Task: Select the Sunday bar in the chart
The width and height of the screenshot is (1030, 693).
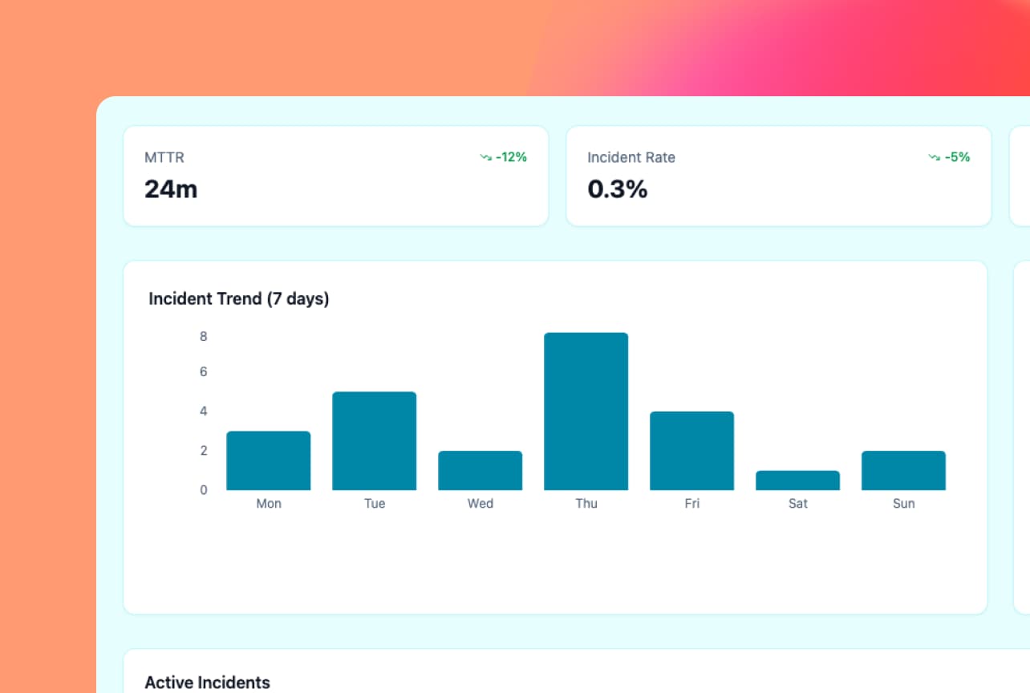Action: click(x=903, y=470)
